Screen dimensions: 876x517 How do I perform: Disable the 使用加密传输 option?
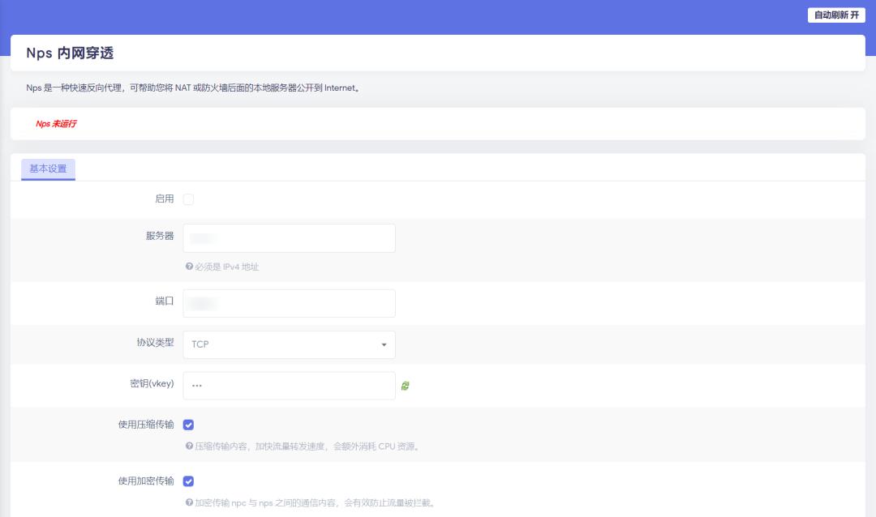188,480
